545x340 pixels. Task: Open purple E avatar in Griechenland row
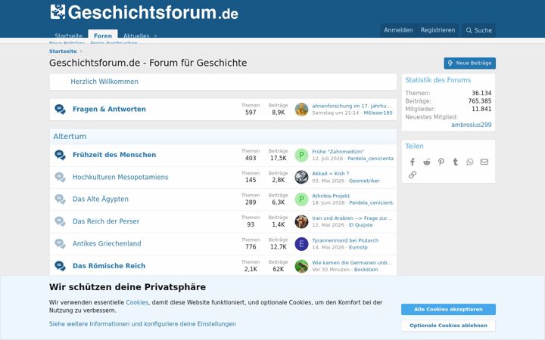[x=301, y=244]
